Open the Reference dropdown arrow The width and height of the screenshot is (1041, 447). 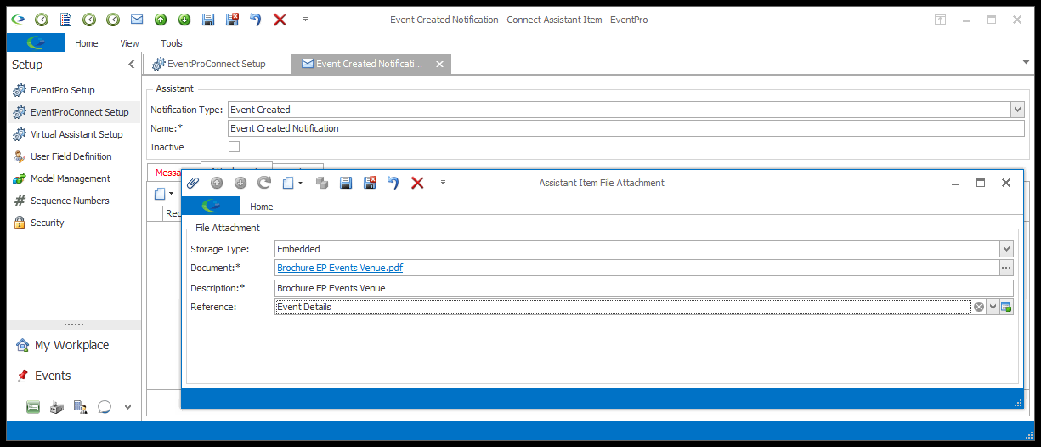(x=993, y=307)
